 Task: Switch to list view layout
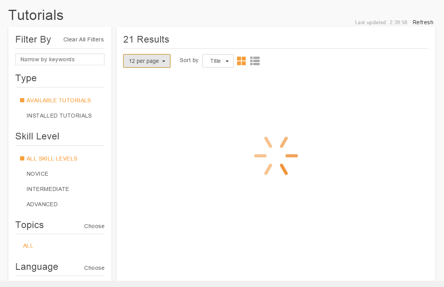pos(254,61)
